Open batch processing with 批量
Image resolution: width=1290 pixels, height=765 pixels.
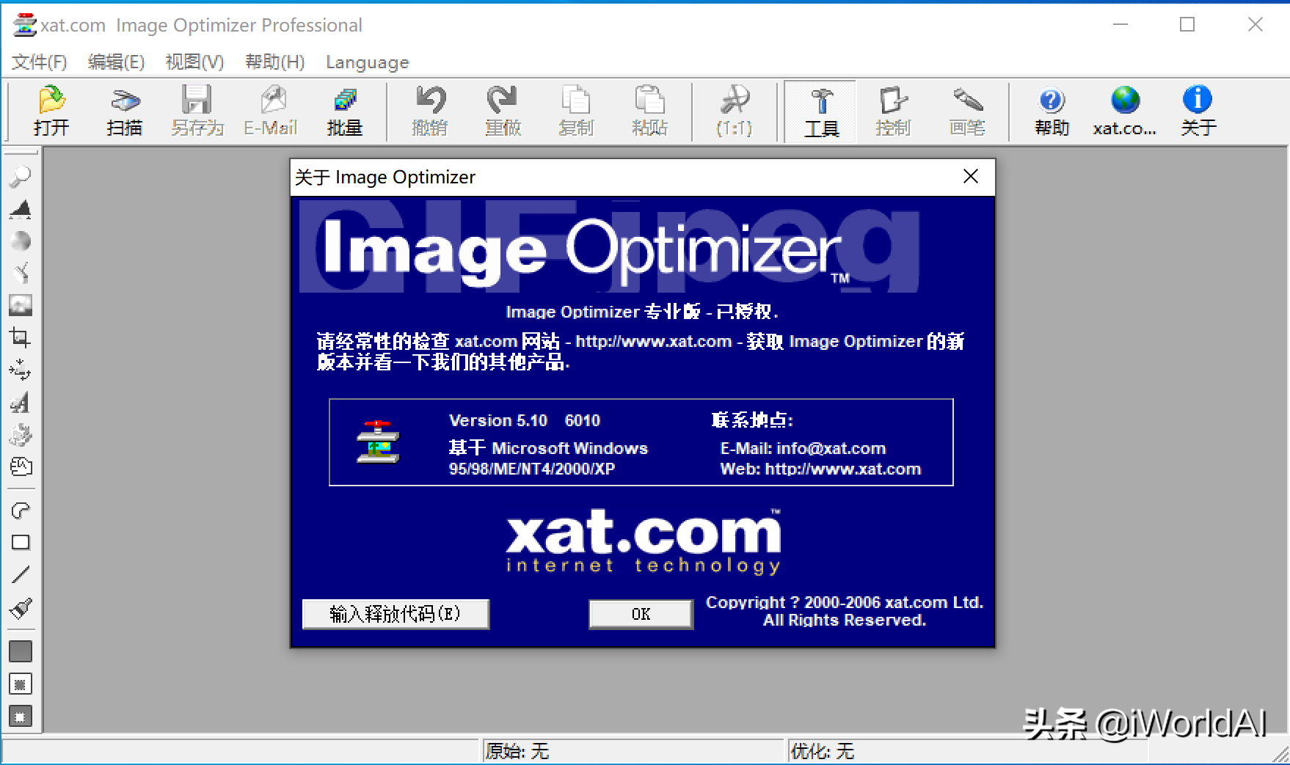pos(344,111)
